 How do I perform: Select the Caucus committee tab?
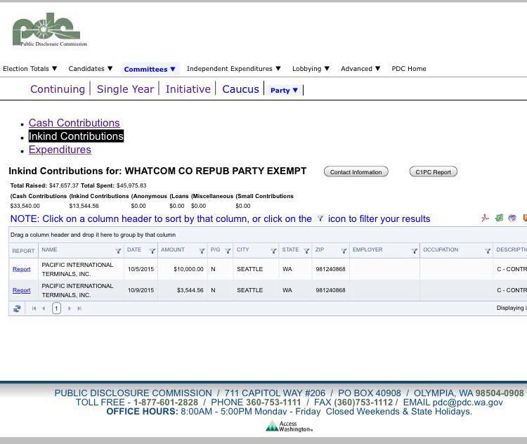[240, 89]
